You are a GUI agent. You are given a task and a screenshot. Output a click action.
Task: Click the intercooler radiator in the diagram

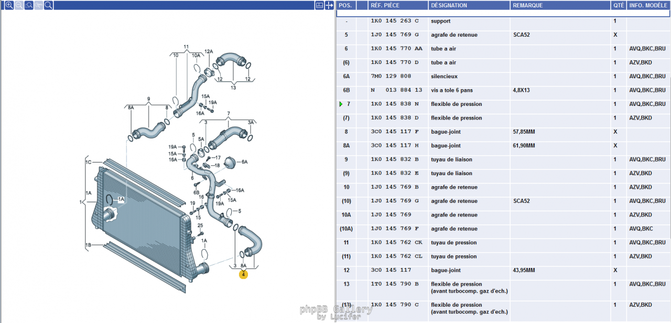142,220
